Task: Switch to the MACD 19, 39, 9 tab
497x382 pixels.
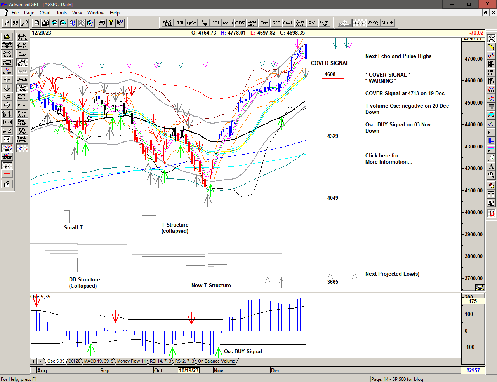Action: [x=99, y=361]
